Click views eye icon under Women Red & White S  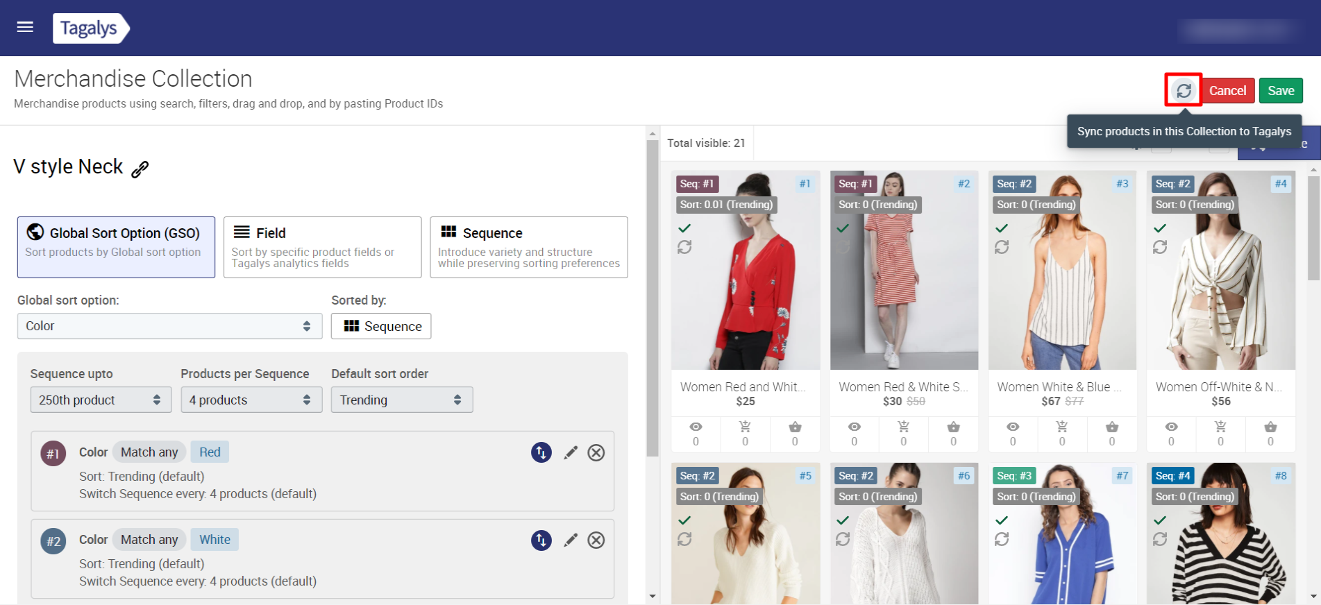[x=855, y=427]
